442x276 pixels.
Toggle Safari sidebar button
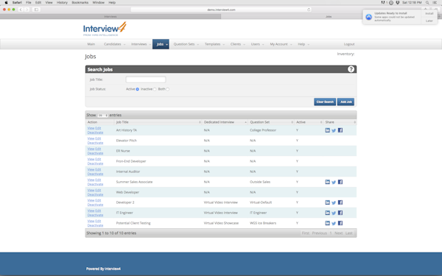[36, 10]
